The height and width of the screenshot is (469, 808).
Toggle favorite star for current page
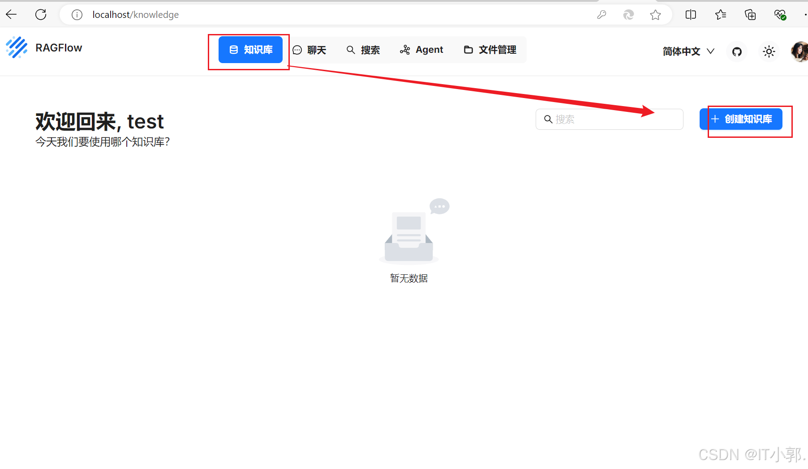point(656,14)
